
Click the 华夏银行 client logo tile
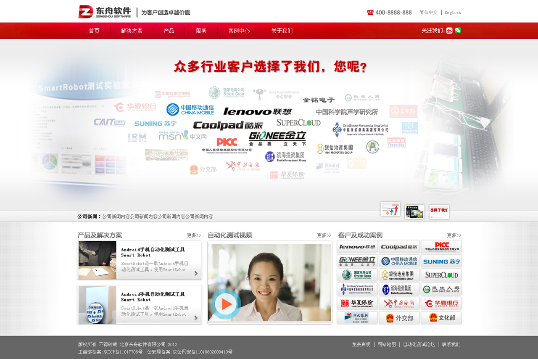(x=441, y=304)
